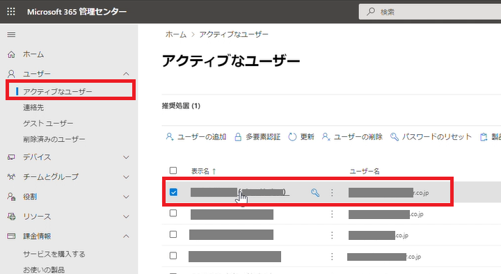This screenshot has height=274, width=501.
Task: Collapse the navigation hamburger menu
Action: (11, 35)
